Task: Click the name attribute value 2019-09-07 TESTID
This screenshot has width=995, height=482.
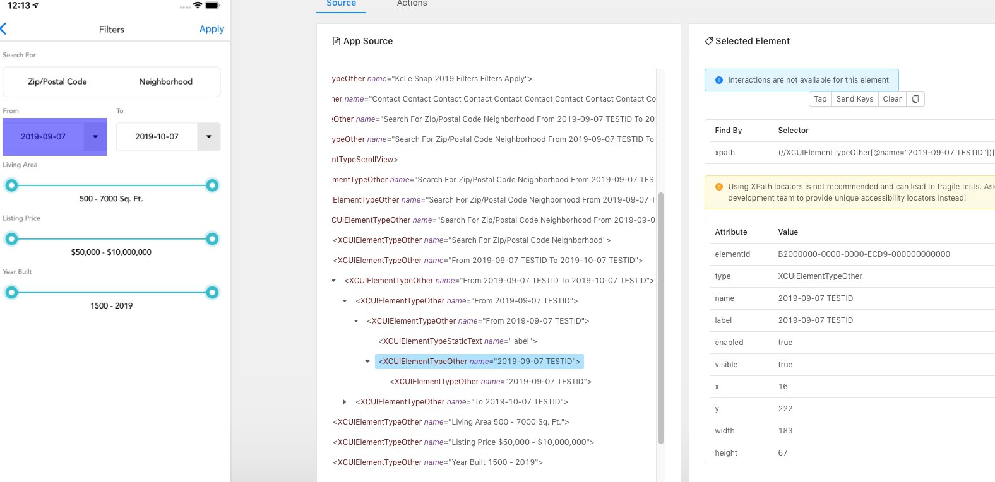Action: [816, 298]
